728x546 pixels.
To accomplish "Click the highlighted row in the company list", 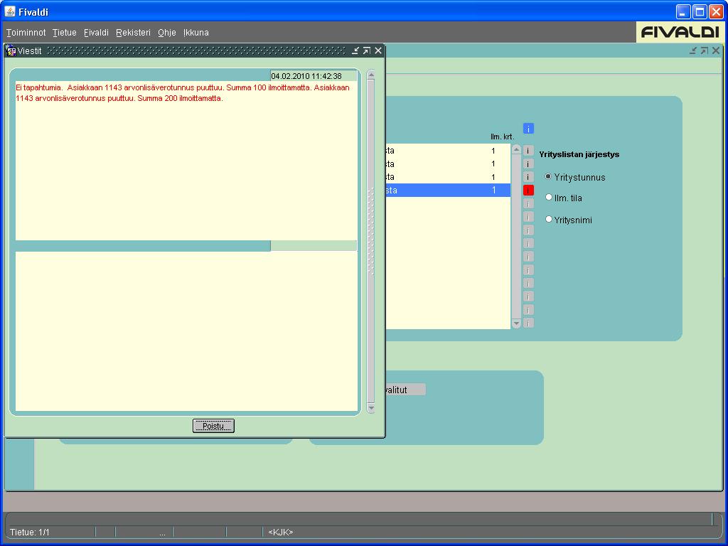I will click(448, 190).
